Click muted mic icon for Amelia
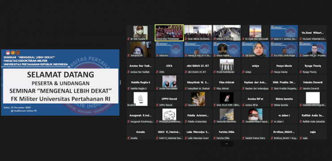The height and width of the screenshot is (161, 332). (x=128, y=138)
